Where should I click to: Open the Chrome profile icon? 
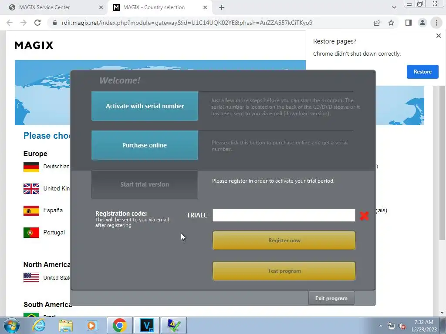[422, 23]
